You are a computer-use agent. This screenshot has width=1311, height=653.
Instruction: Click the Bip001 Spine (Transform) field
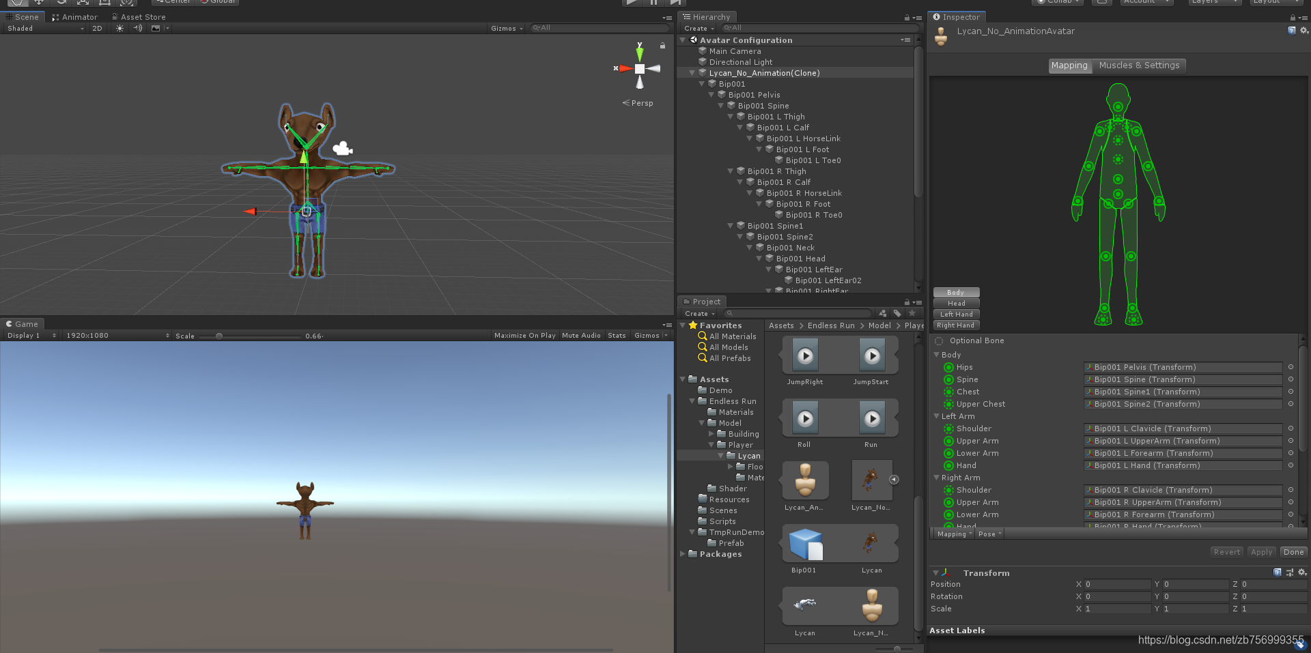point(1183,379)
